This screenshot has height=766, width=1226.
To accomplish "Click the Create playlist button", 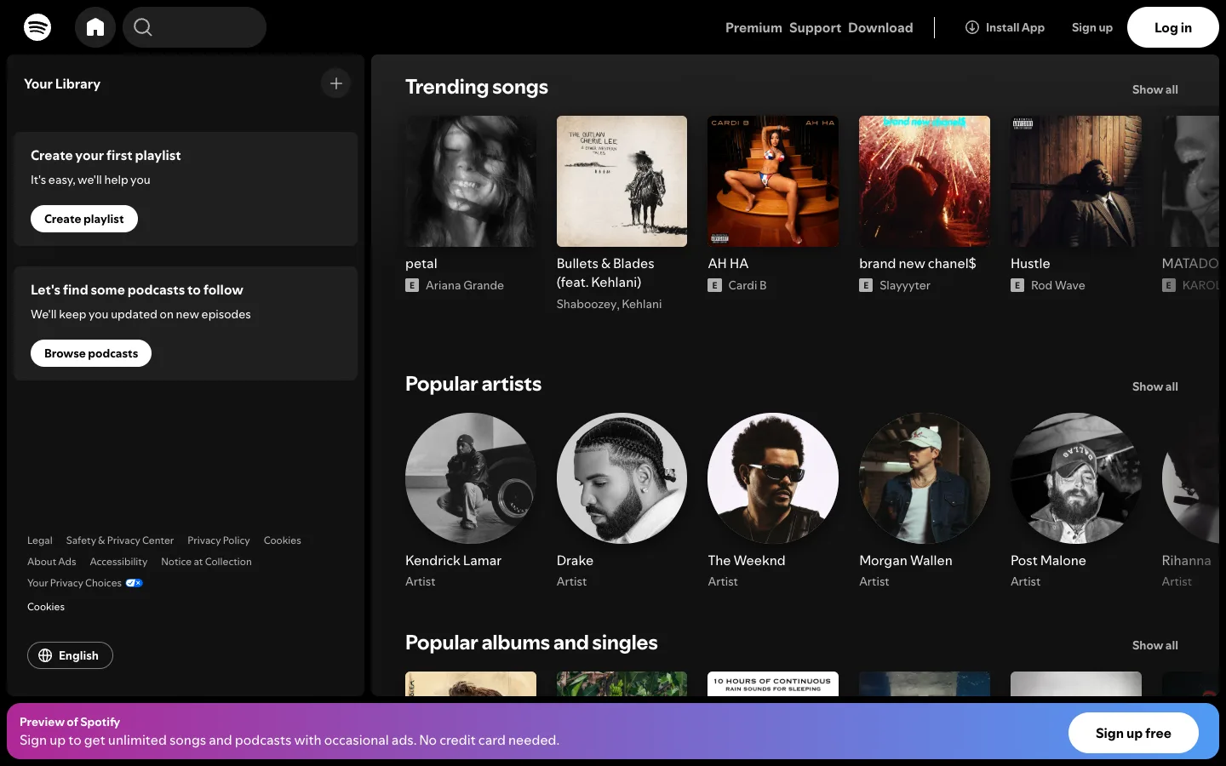I will pos(84,219).
